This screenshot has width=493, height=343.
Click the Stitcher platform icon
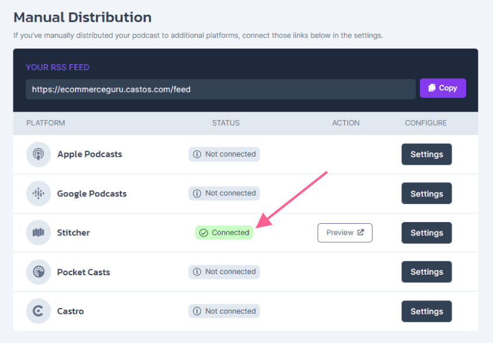pos(39,233)
